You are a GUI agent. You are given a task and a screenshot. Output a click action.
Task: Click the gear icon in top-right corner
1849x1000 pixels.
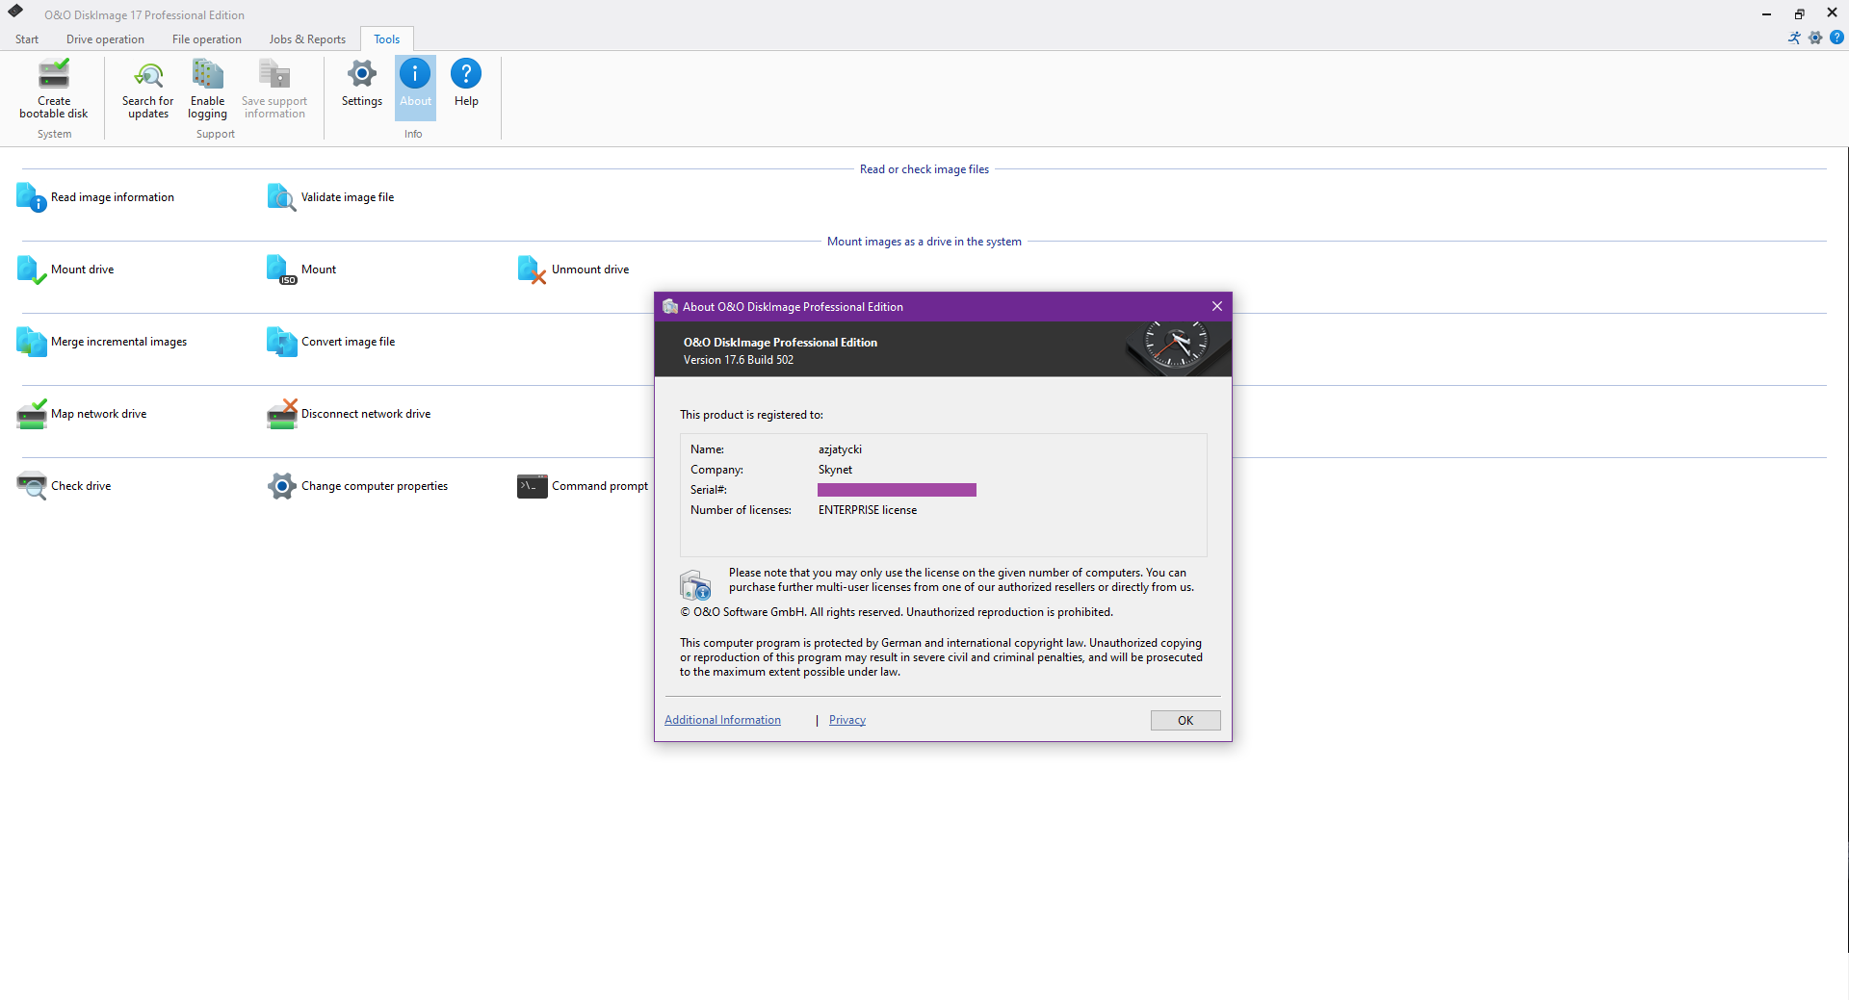tap(1815, 38)
